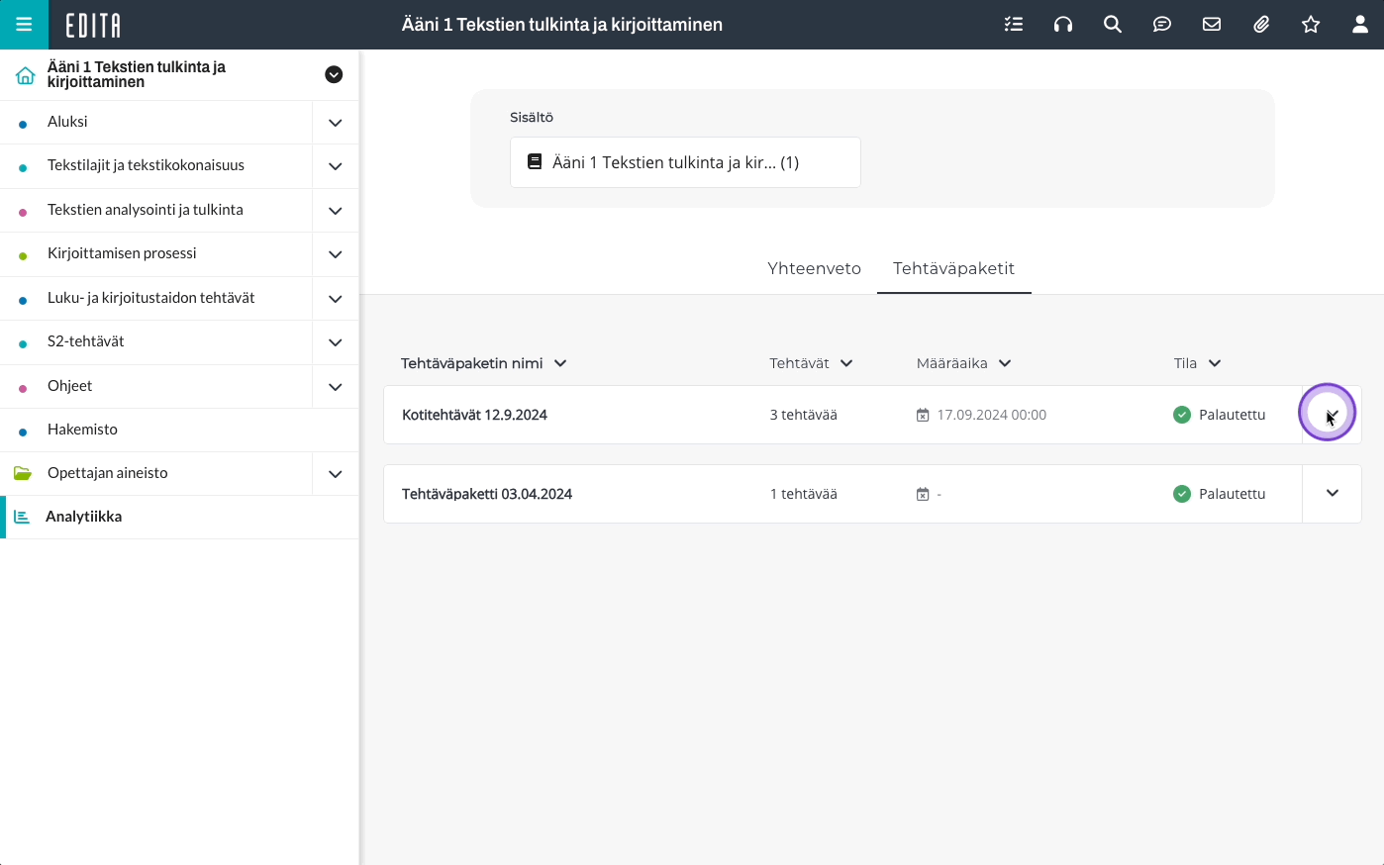Open the envelope messages icon

pyautogui.click(x=1212, y=25)
